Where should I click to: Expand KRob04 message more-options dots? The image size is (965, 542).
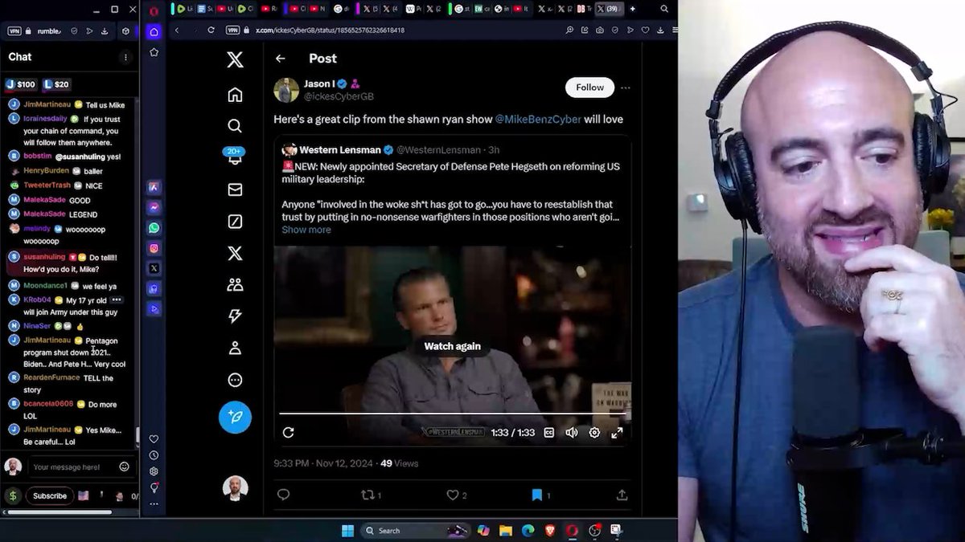(x=117, y=300)
